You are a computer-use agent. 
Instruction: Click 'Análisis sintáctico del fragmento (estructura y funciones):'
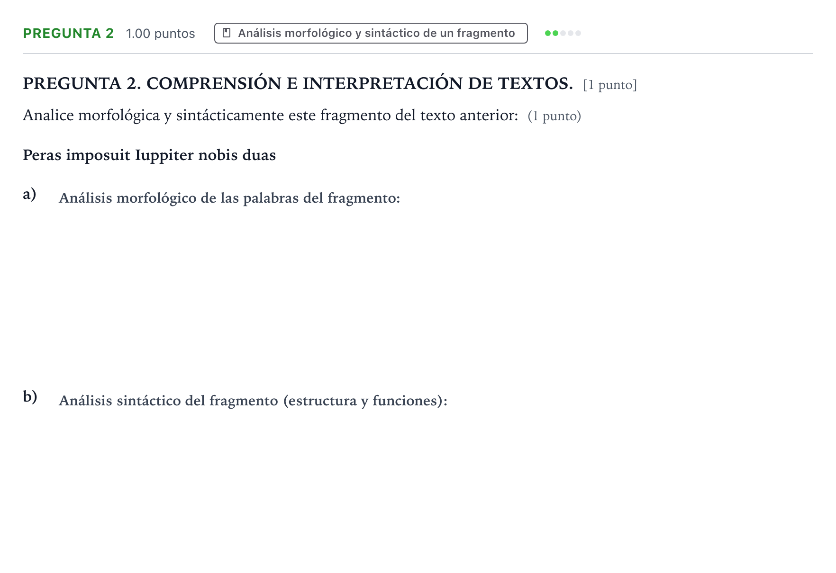pos(253,401)
